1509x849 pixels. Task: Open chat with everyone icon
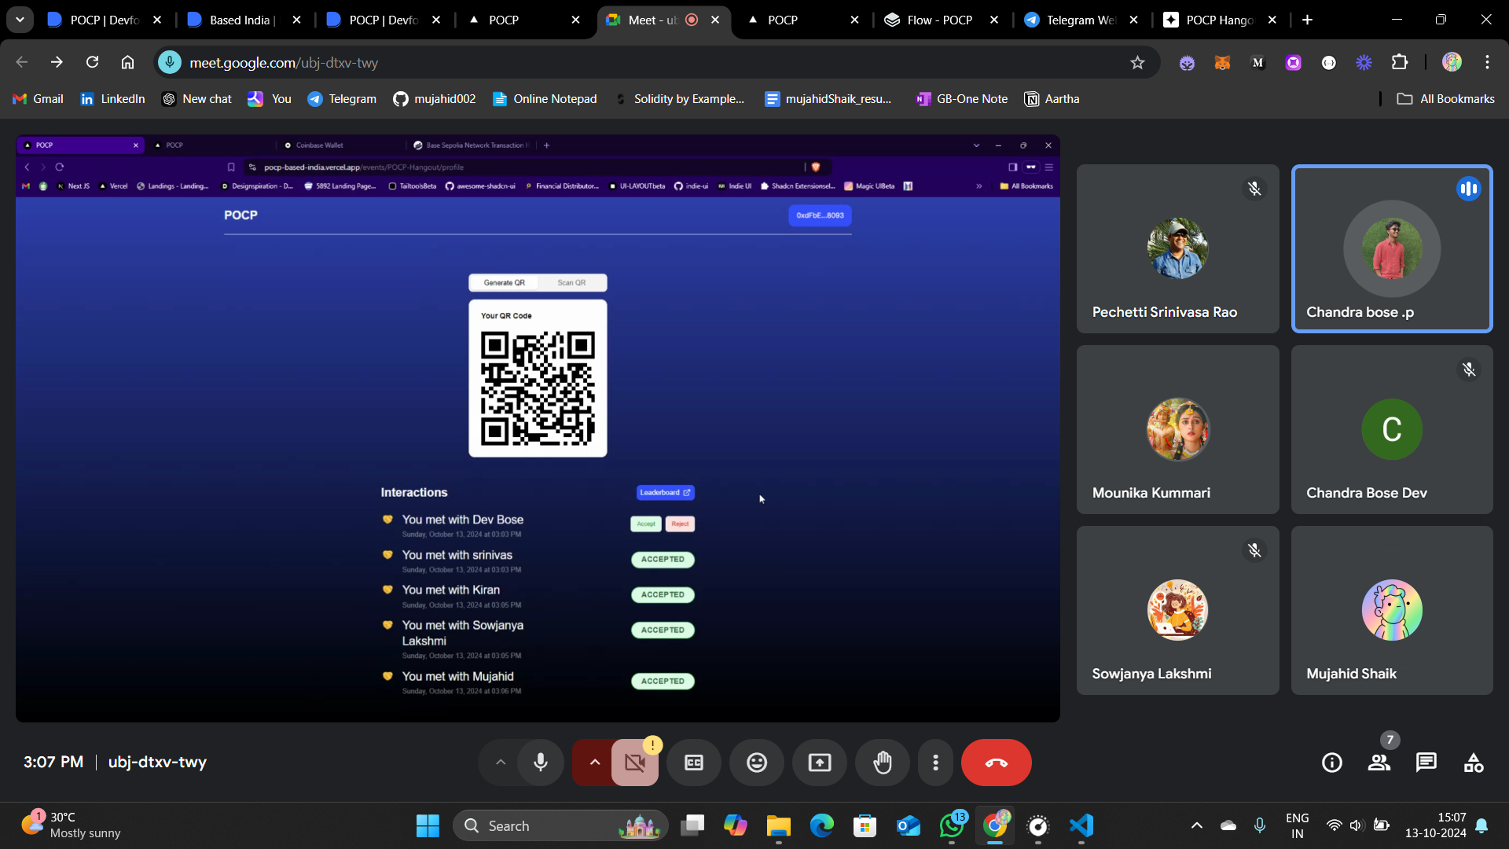tap(1426, 763)
